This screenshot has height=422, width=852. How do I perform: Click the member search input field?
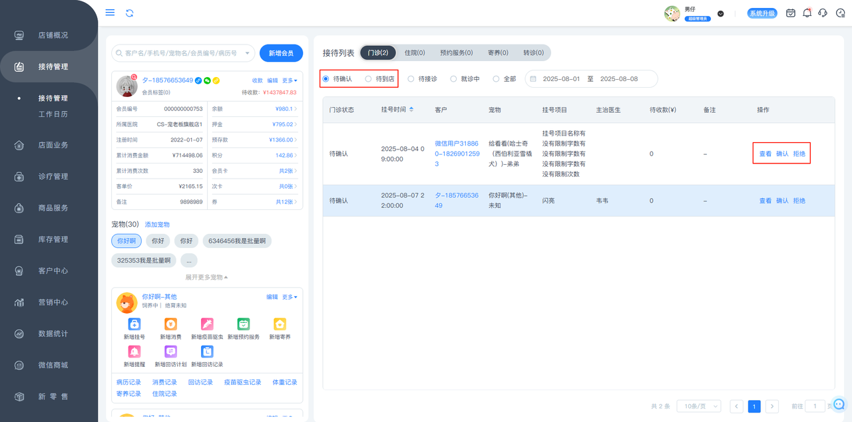pos(184,53)
